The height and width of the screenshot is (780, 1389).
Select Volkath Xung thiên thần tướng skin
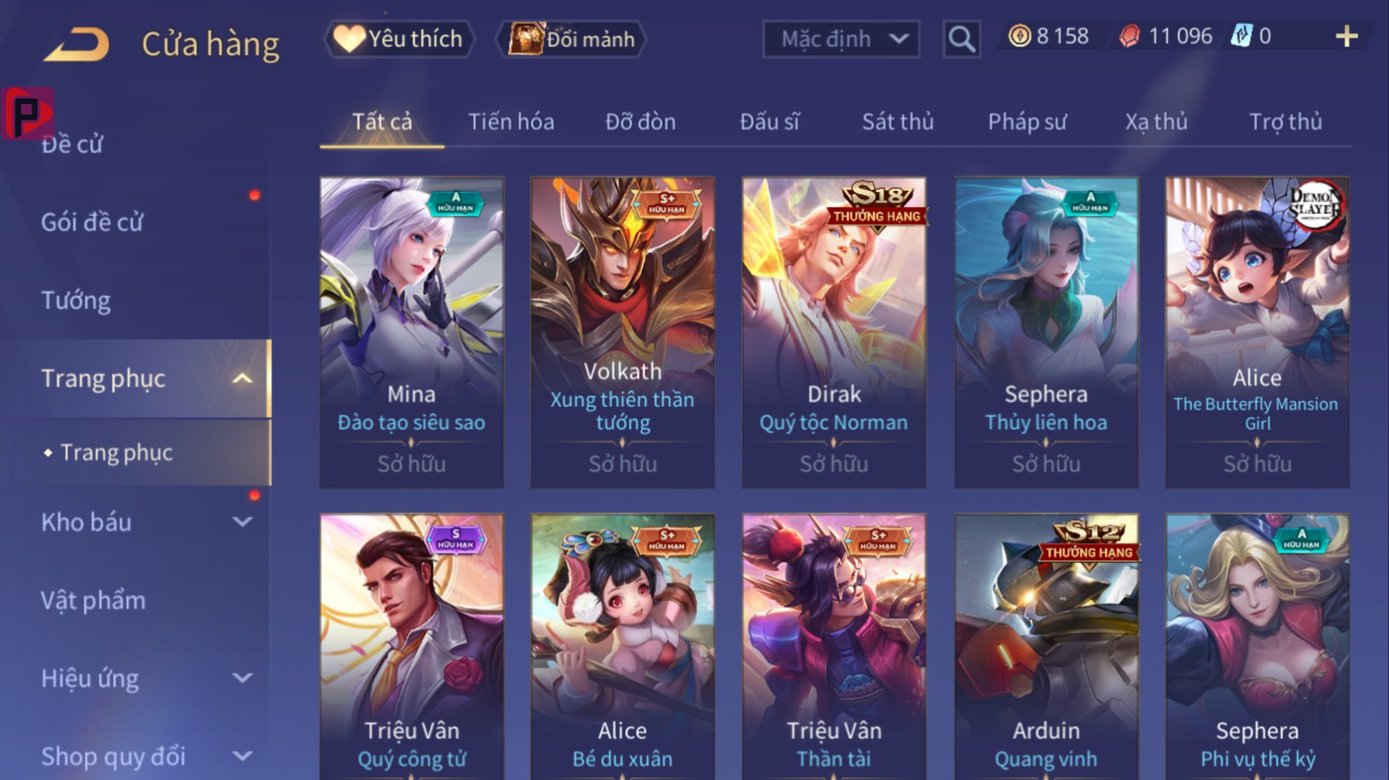point(623,332)
